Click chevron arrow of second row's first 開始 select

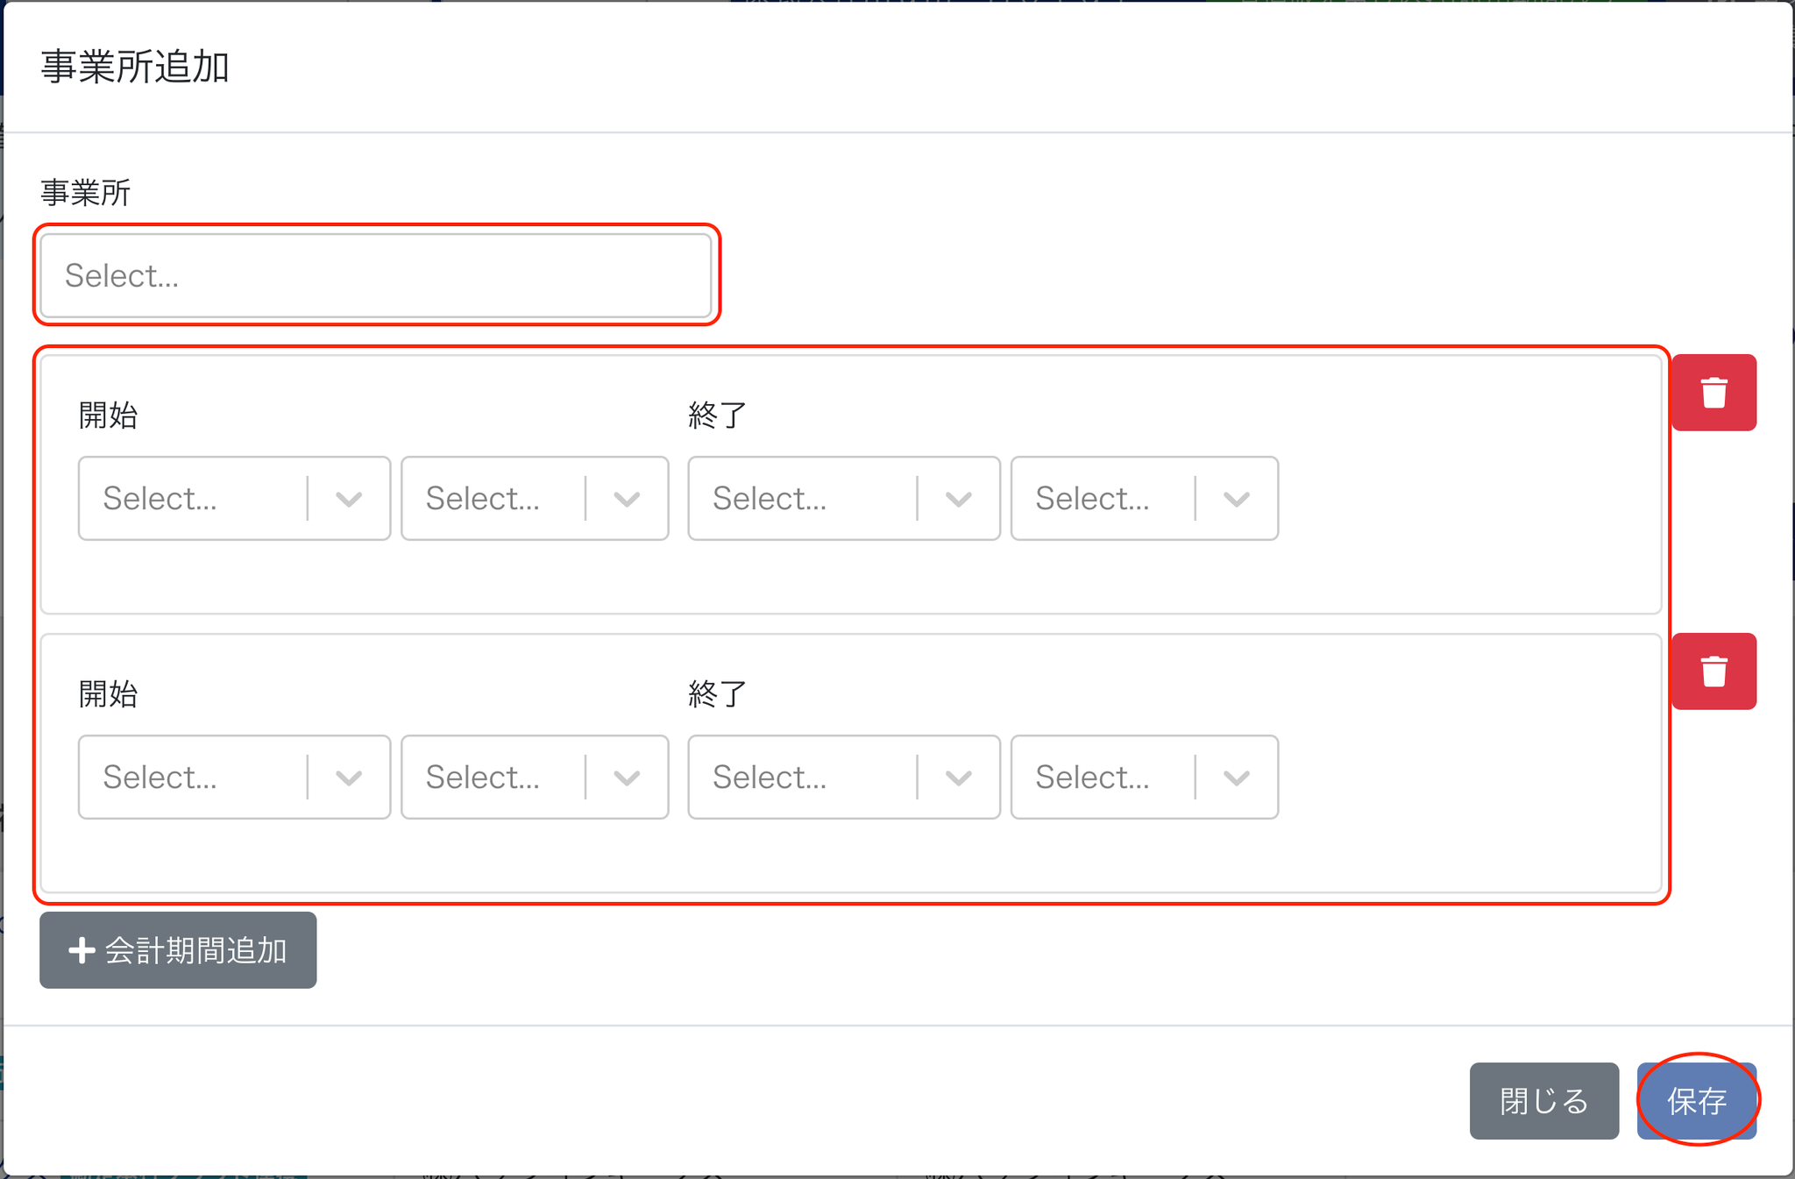tap(349, 778)
